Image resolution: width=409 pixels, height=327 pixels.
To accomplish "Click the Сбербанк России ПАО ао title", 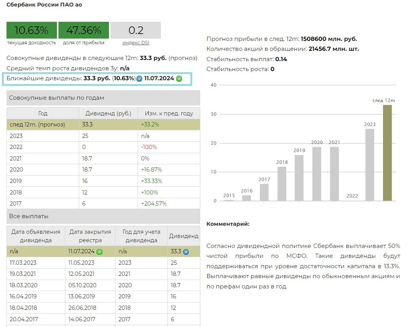I will [44, 5].
